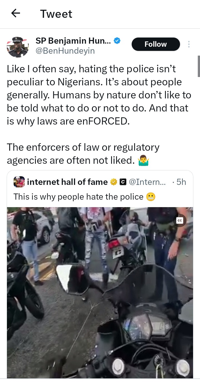This screenshot has width=200, height=382.
Task: Tap the back arrow
Action: [16, 13]
